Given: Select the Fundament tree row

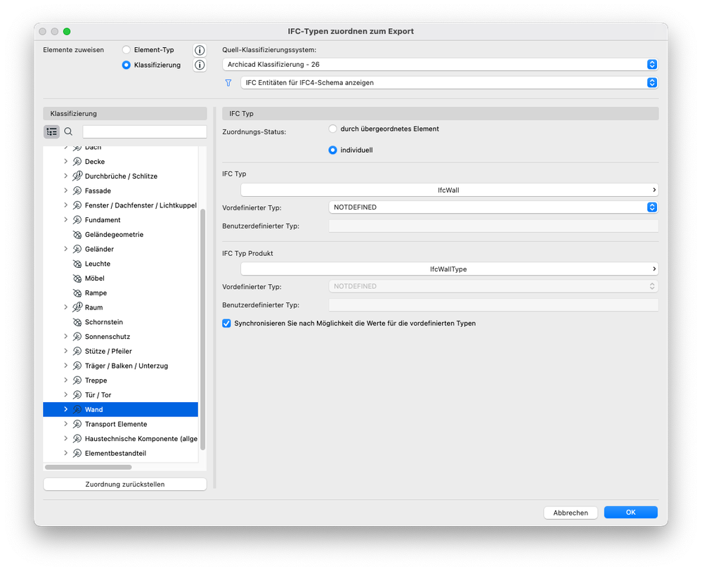Looking at the screenshot, I should [x=120, y=220].
